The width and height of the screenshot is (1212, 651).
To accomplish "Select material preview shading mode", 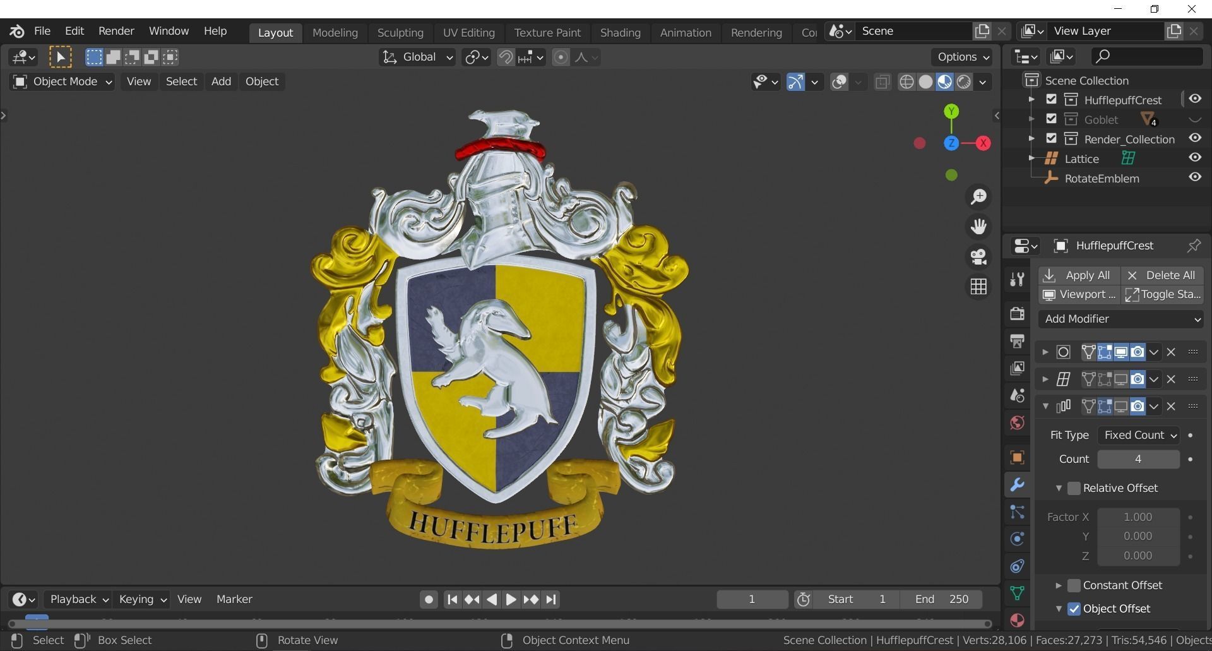I will pos(944,82).
